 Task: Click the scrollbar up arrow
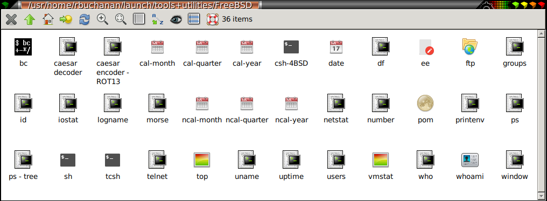tap(541, 34)
